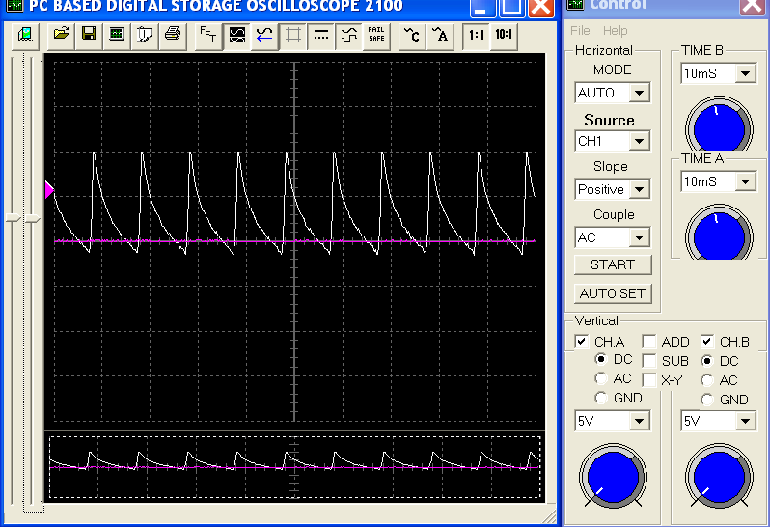Select GND coupling for channel A

point(602,399)
